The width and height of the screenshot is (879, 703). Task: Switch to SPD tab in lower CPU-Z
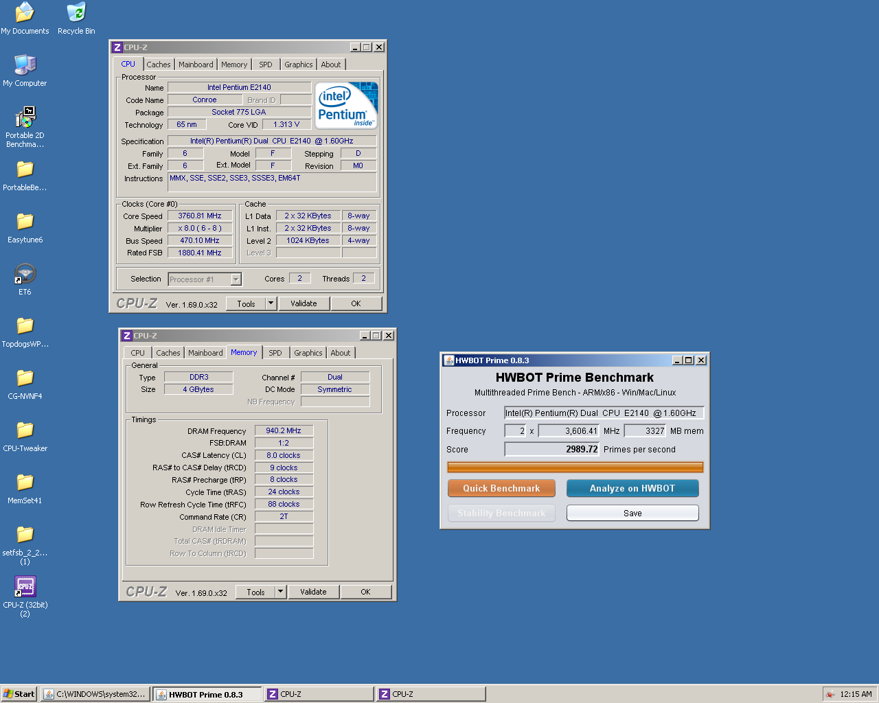275,353
